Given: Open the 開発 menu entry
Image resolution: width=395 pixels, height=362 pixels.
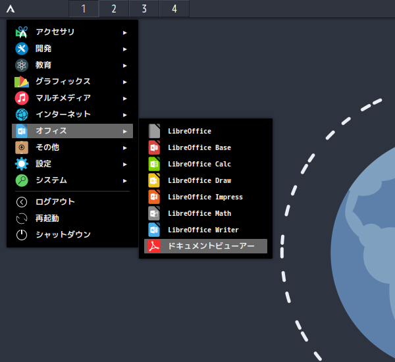Looking at the screenshot, I should (x=72, y=49).
